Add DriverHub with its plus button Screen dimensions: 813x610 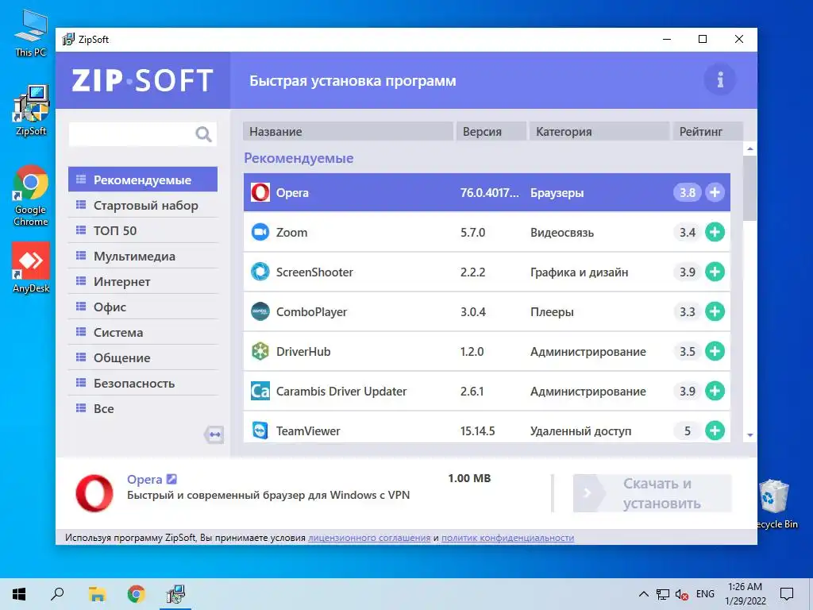715,351
